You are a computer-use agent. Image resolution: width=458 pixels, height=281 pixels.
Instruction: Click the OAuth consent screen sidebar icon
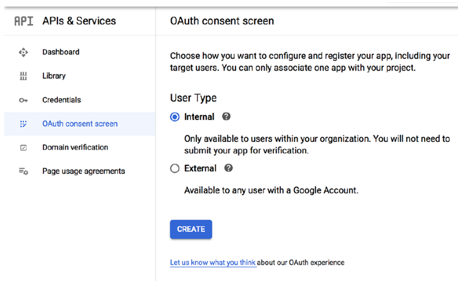23,124
